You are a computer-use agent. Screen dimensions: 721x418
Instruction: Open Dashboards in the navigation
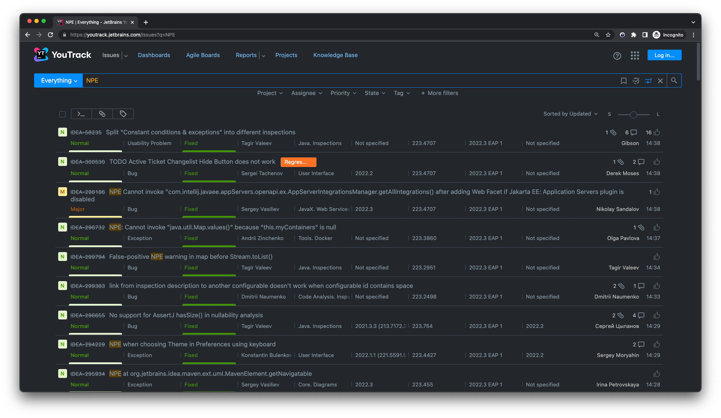[154, 55]
